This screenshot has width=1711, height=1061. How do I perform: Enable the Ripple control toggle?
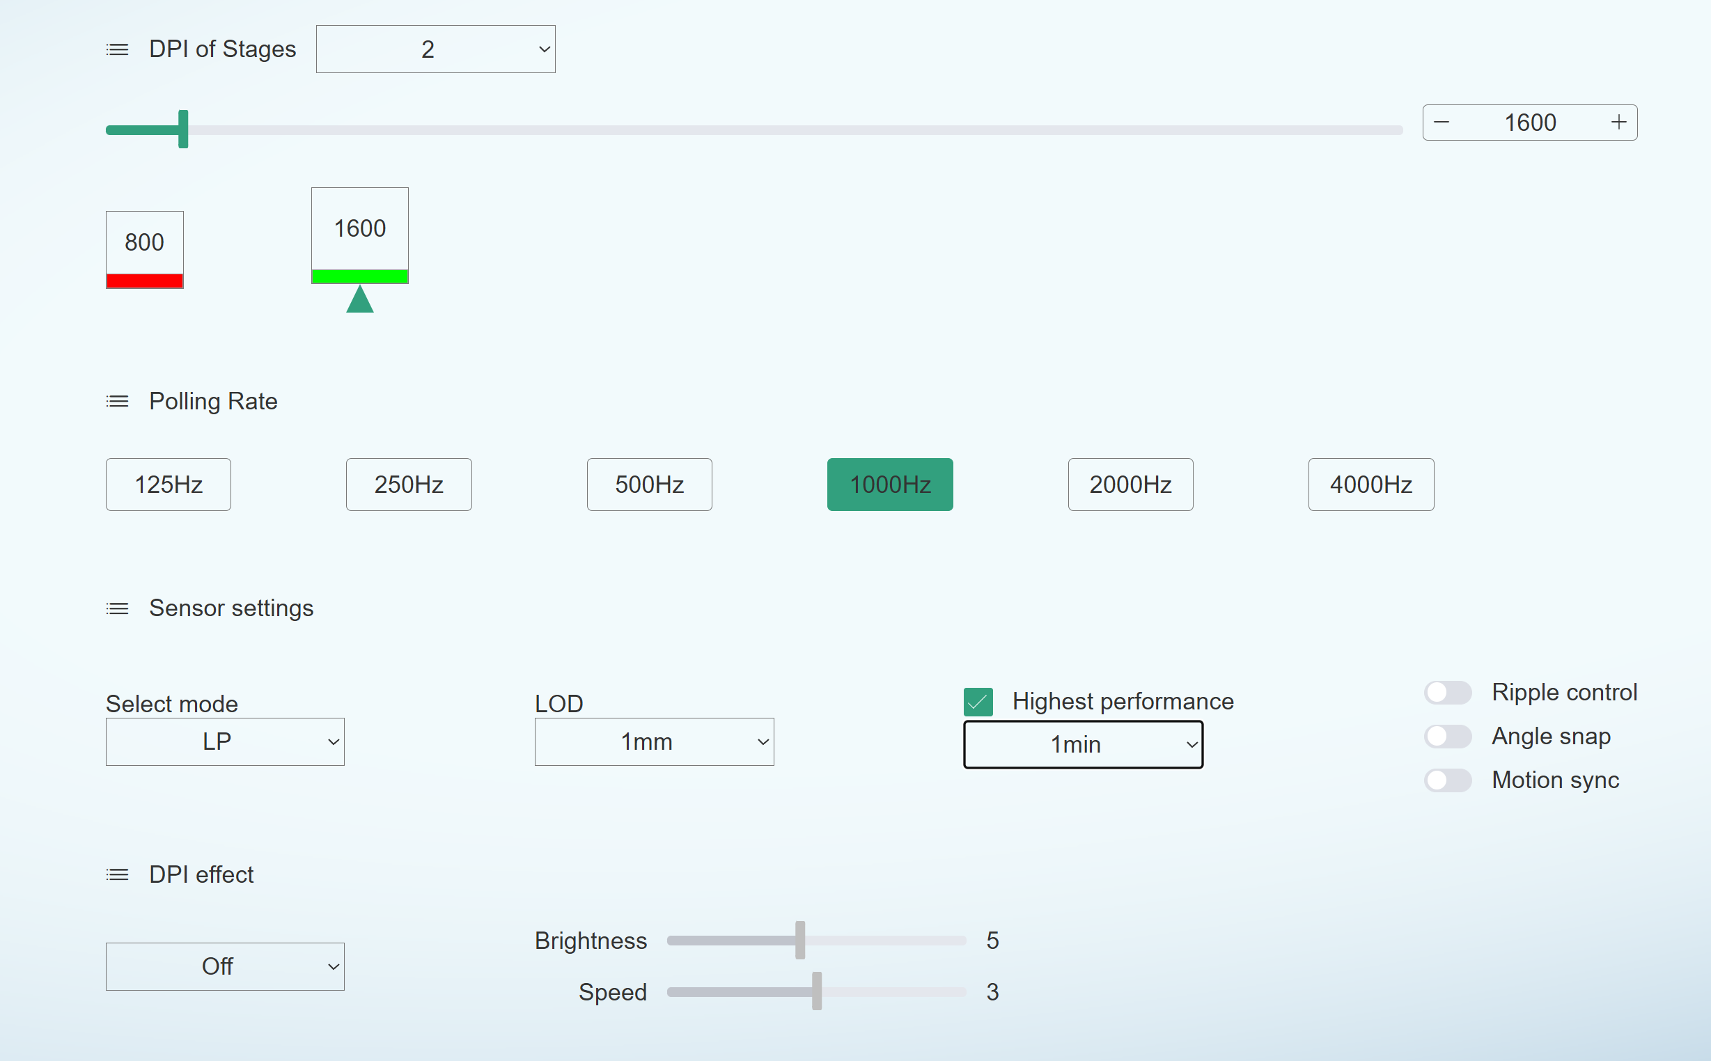pyautogui.click(x=1447, y=693)
